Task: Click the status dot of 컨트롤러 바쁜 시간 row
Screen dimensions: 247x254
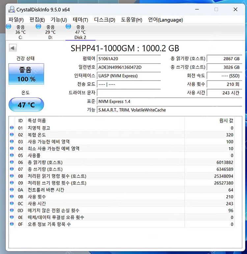Action: (12, 190)
